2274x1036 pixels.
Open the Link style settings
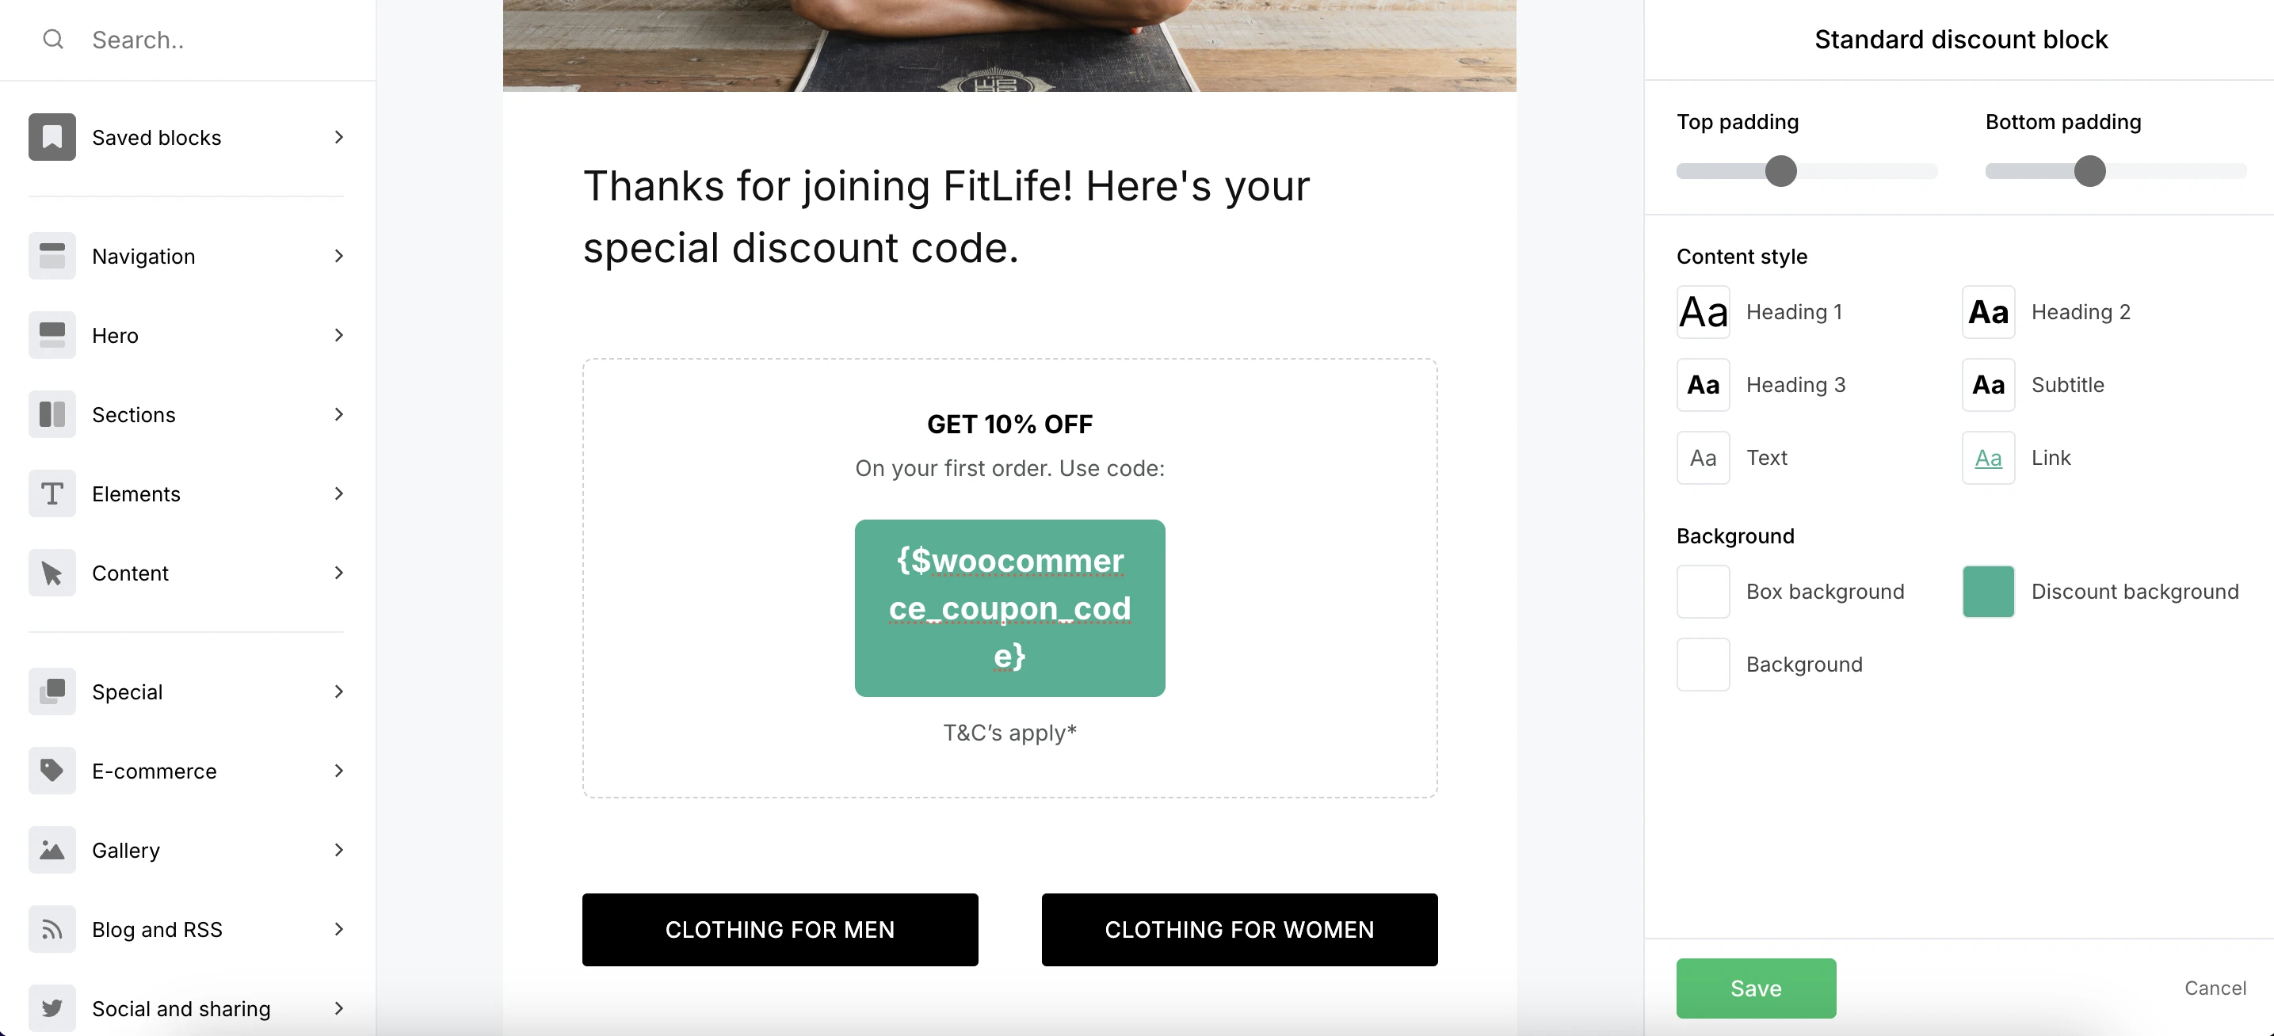tap(1988, 458)
